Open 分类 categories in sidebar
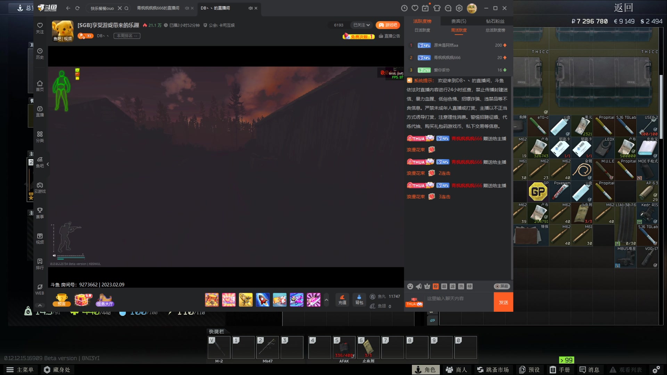The height and width of the screenshot is (375, 667). (x=40, y=137)
